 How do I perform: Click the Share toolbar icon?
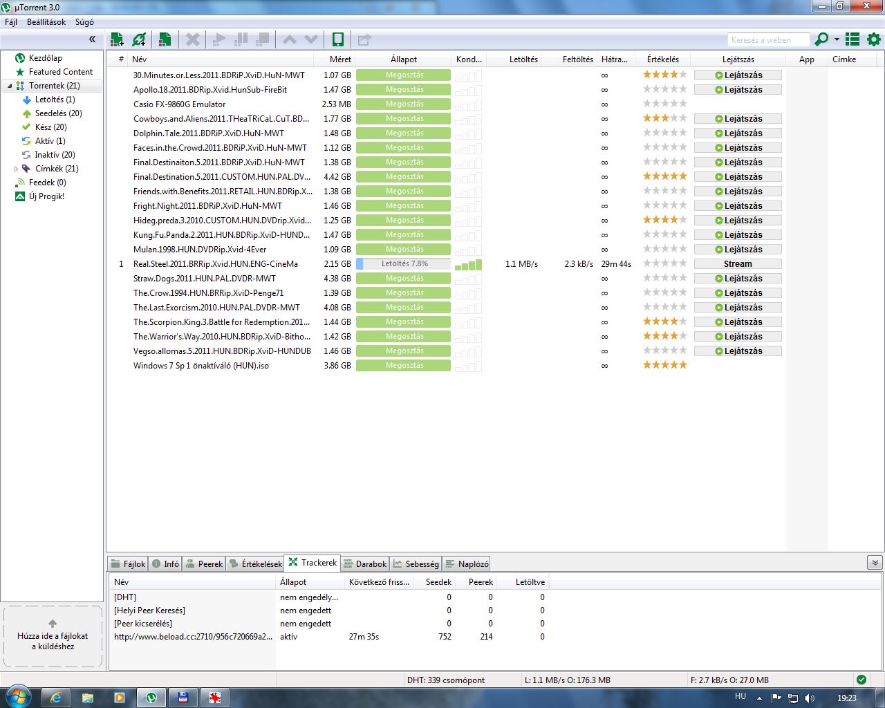364,39
